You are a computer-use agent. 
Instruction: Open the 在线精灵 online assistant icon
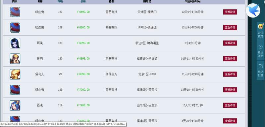click(x=260, y=31)
